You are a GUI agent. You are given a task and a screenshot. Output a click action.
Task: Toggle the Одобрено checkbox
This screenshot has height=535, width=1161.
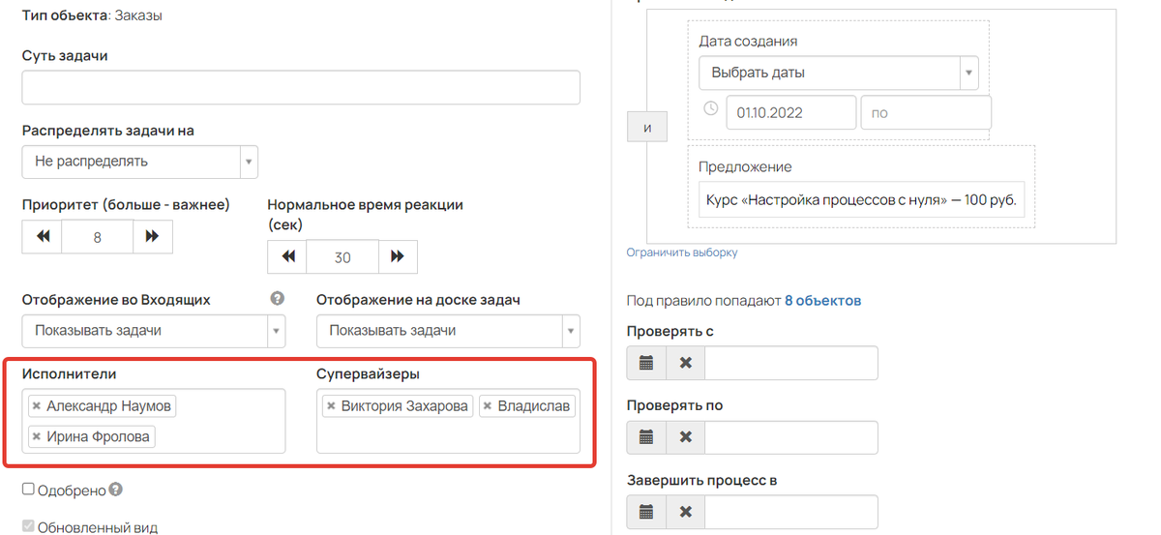click(28, 490)
